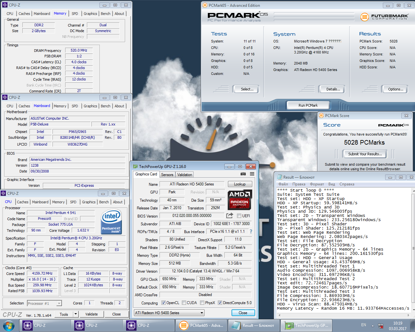Open the Tools dropdown arrow in CPU-Z
The image size is (415, 332).
76,314
